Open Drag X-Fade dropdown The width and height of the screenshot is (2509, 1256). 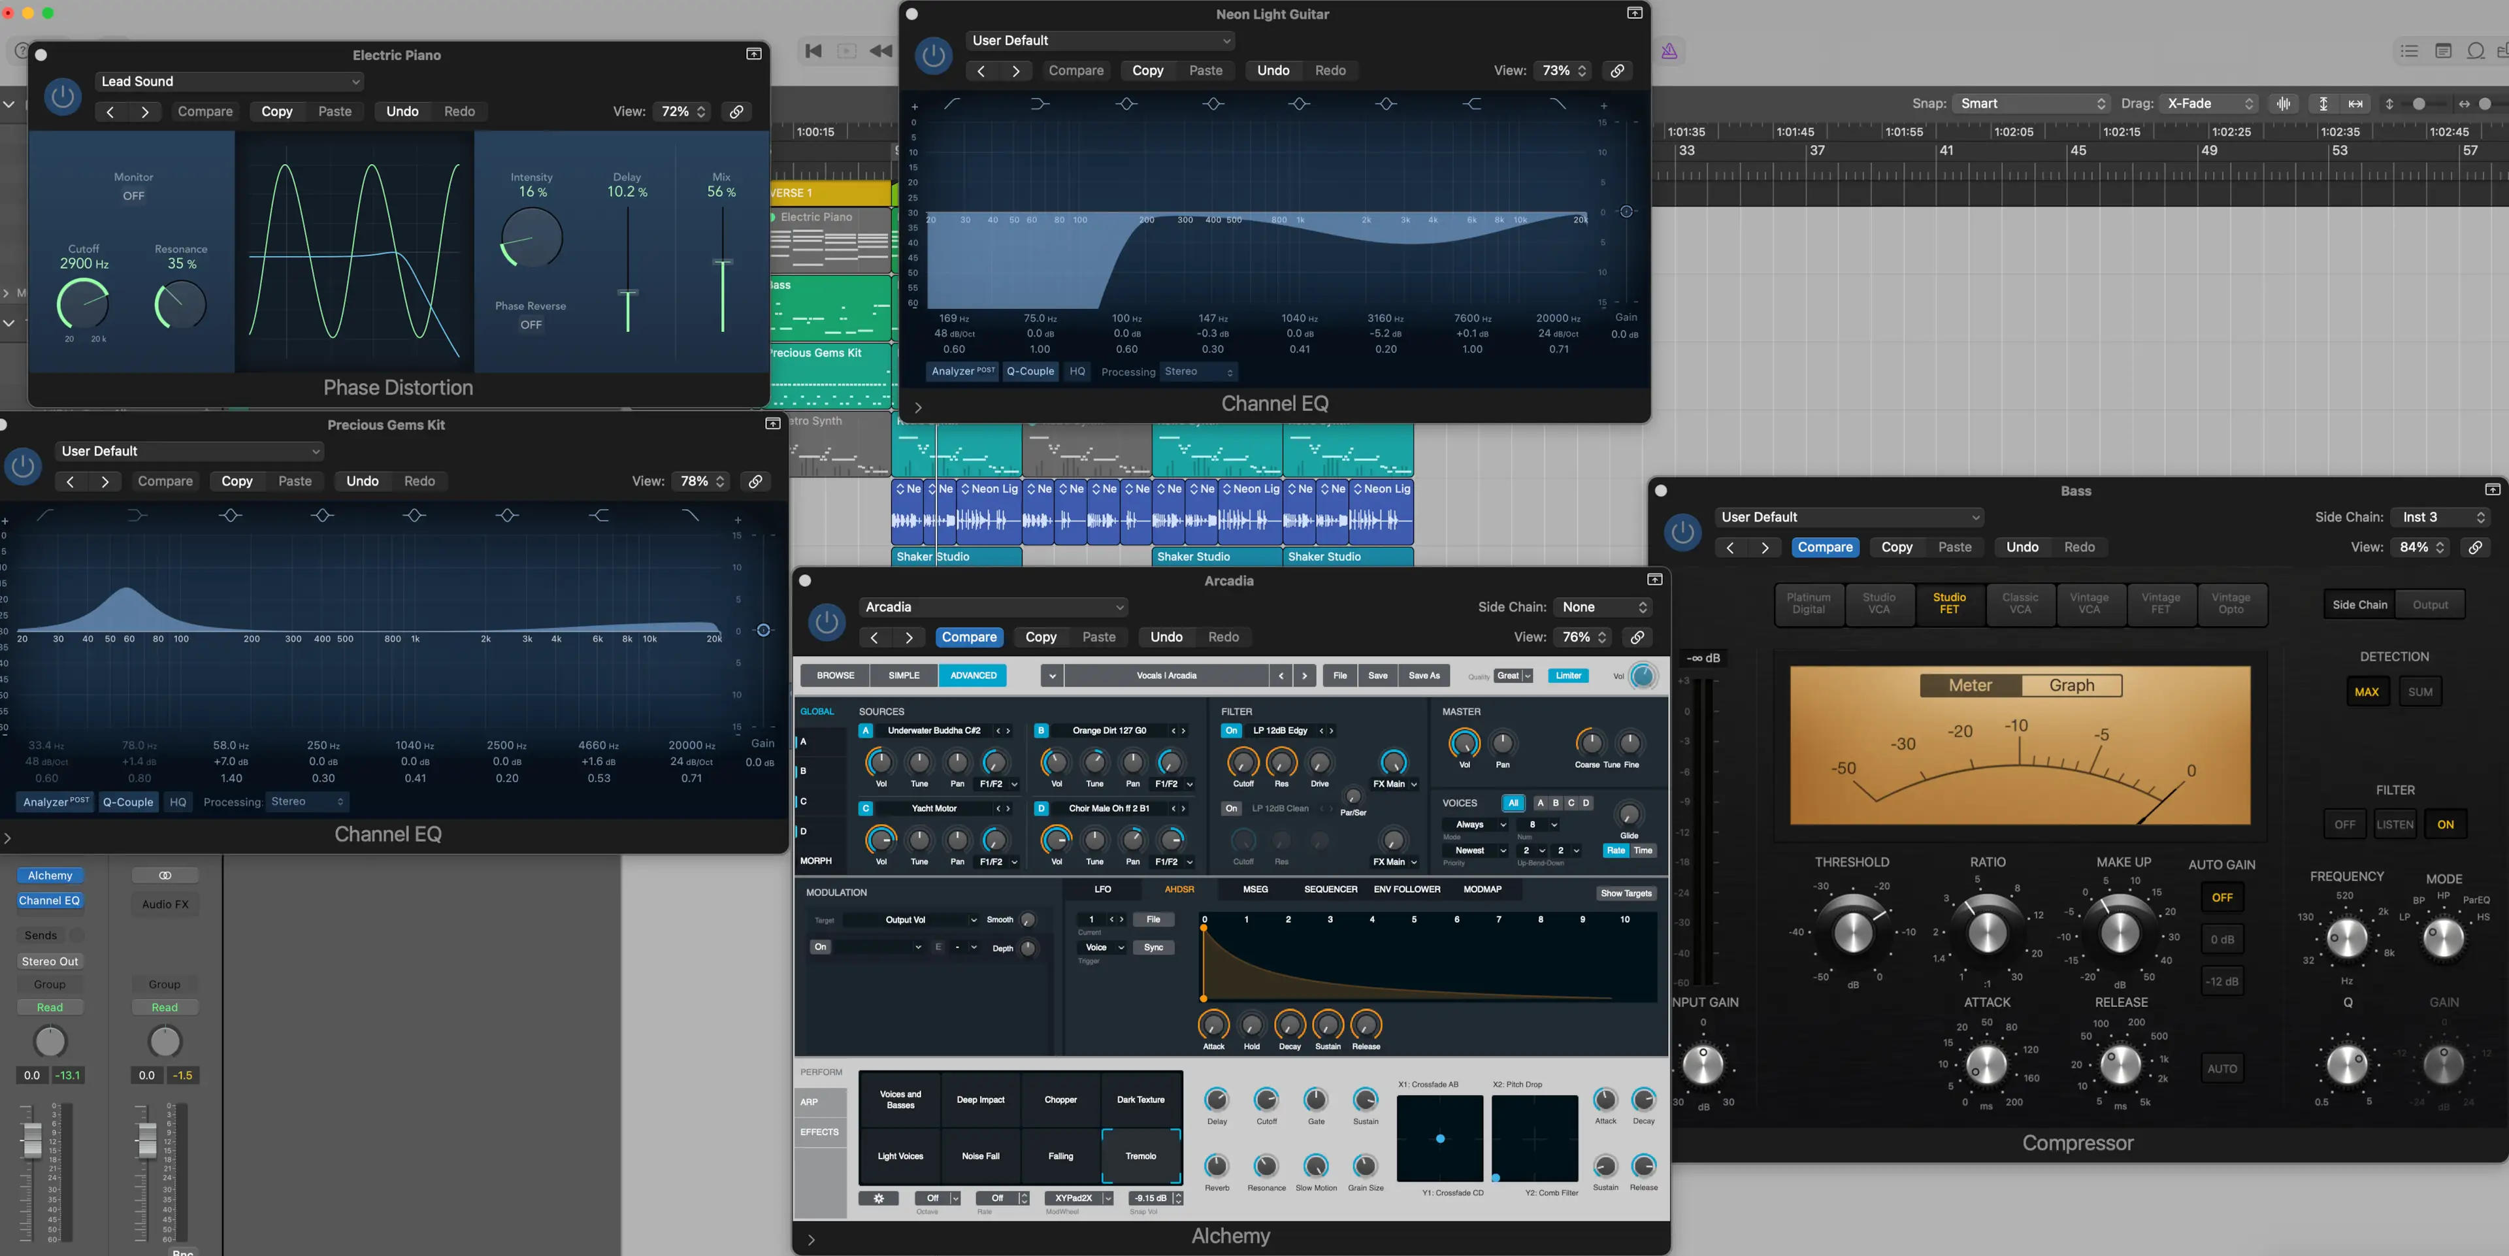pyautogui.click(x=2209, y=105)
